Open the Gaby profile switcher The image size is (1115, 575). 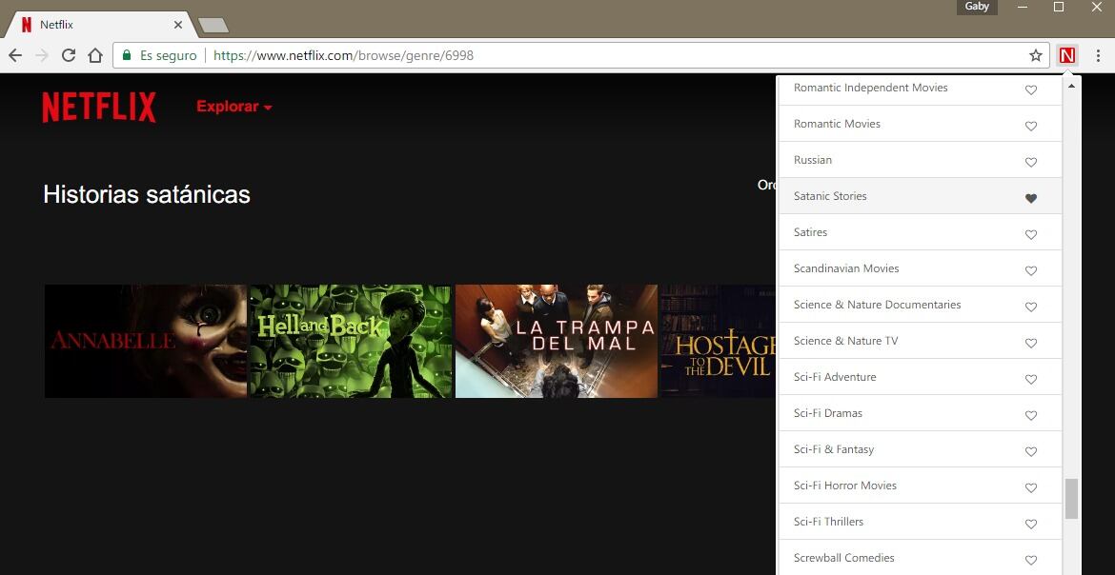point(977,7)
